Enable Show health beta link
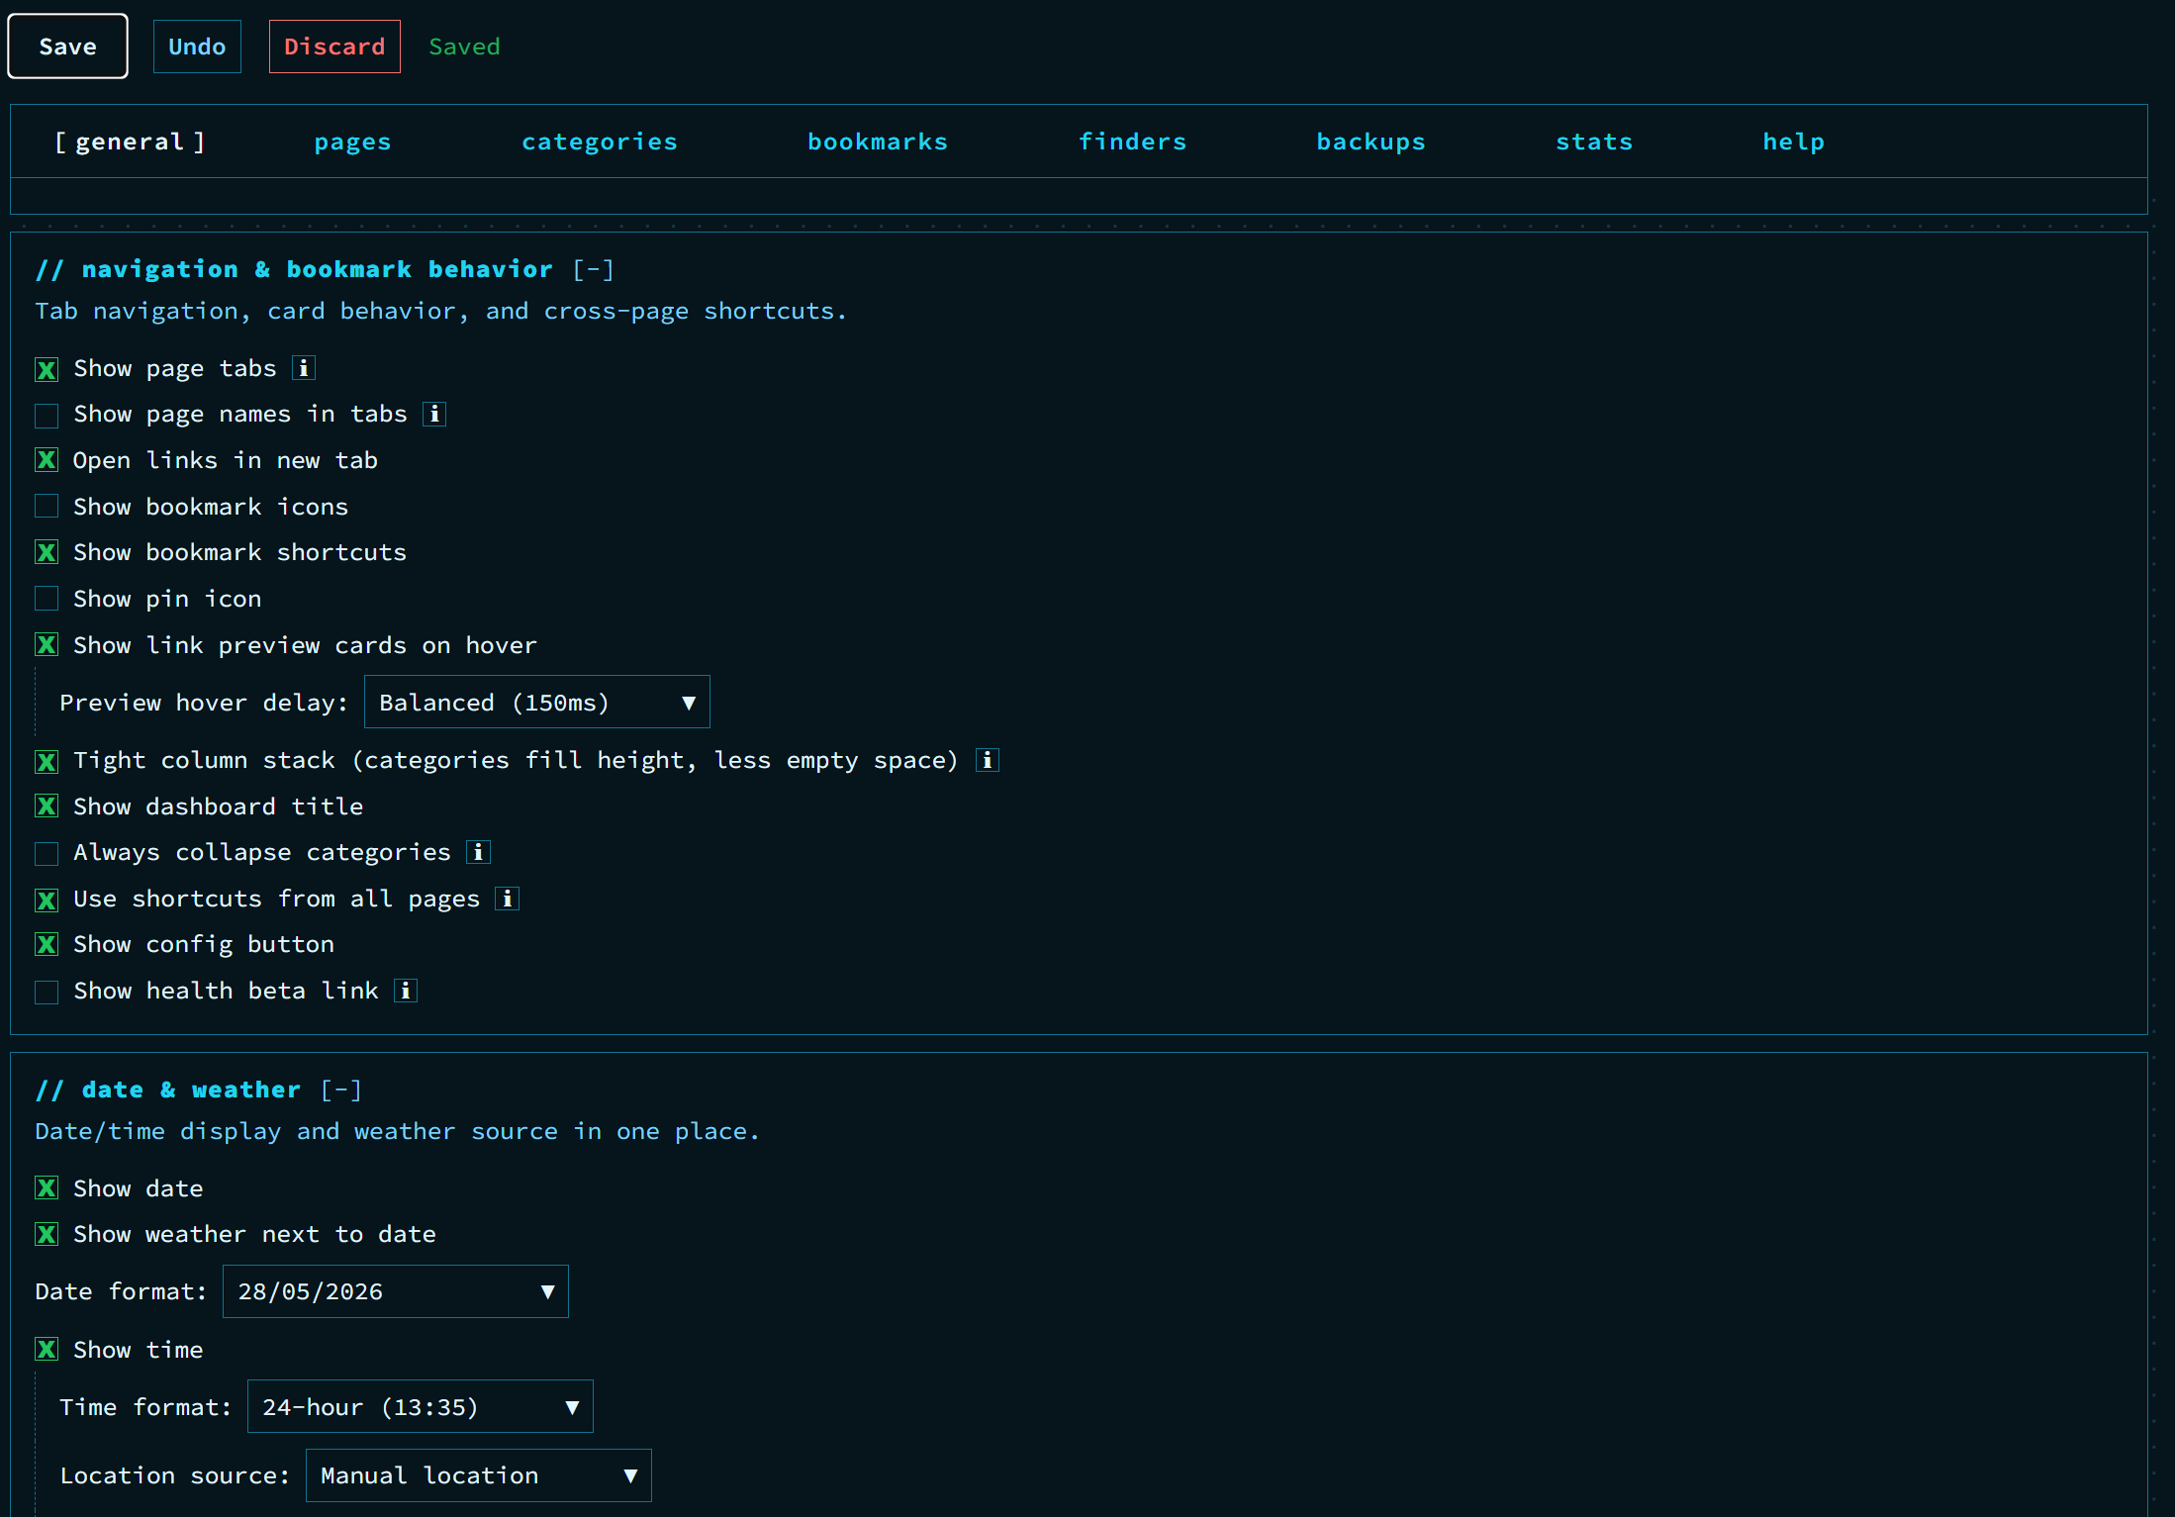2175x1517 pixels. tap(47, 992)
